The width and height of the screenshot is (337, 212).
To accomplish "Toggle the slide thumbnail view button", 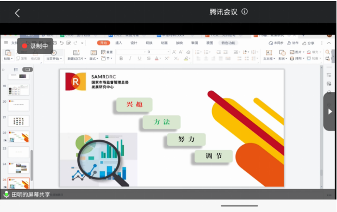I will click(28, 70).
